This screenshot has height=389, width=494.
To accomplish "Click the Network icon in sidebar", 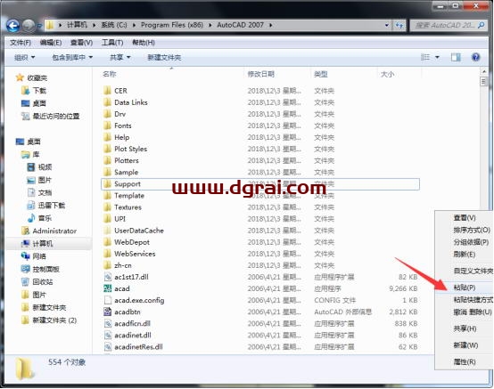I will tap(25, 256).
